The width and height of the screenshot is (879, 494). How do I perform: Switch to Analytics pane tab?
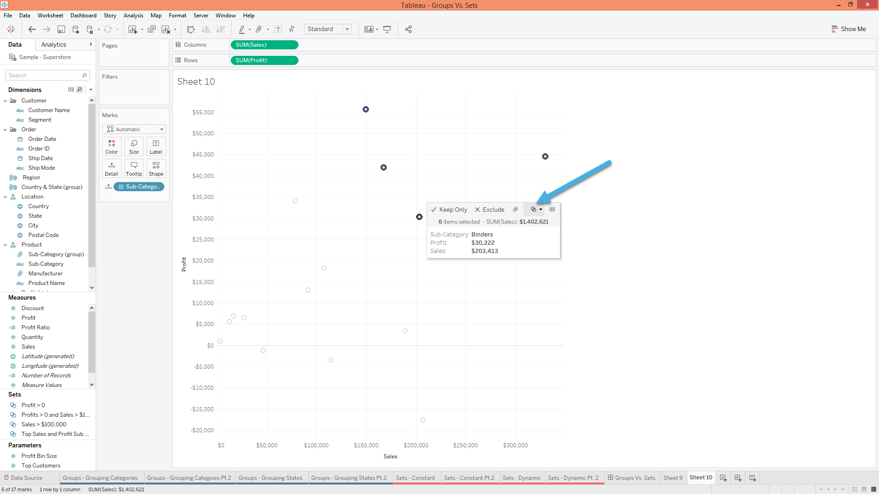(x=54, y=44)
